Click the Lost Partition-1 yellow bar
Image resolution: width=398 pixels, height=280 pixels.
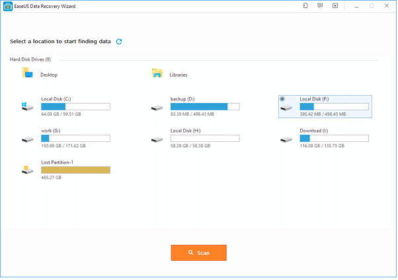(x=75, y=170)
